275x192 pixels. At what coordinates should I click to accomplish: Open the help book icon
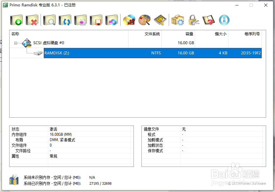[209, 20]
